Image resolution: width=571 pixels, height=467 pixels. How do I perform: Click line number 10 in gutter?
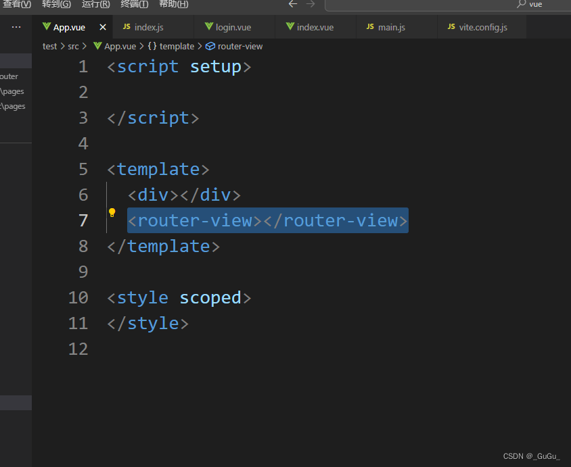[x=78, y=298]
